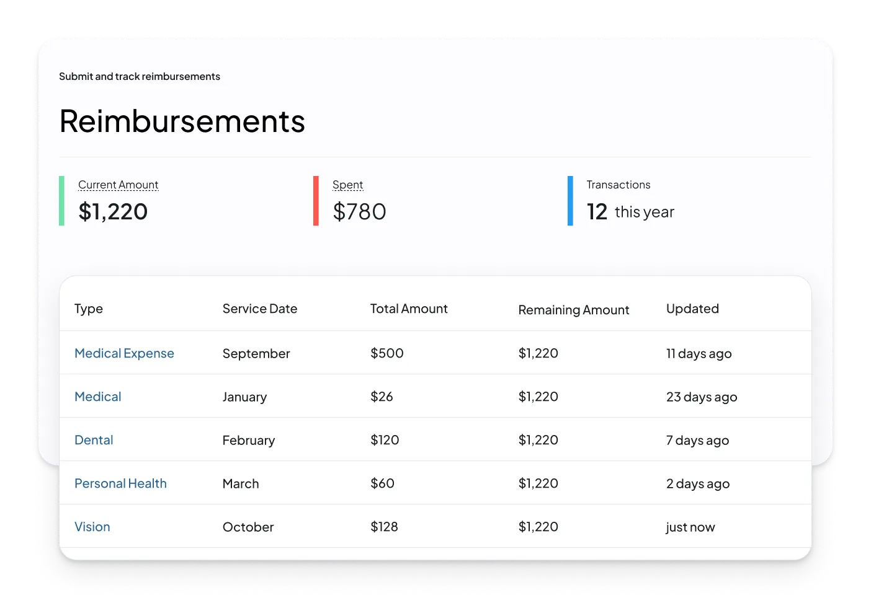Click the red Spent indicator bar
Screen dimensions: 871x611
coord(316,200)
